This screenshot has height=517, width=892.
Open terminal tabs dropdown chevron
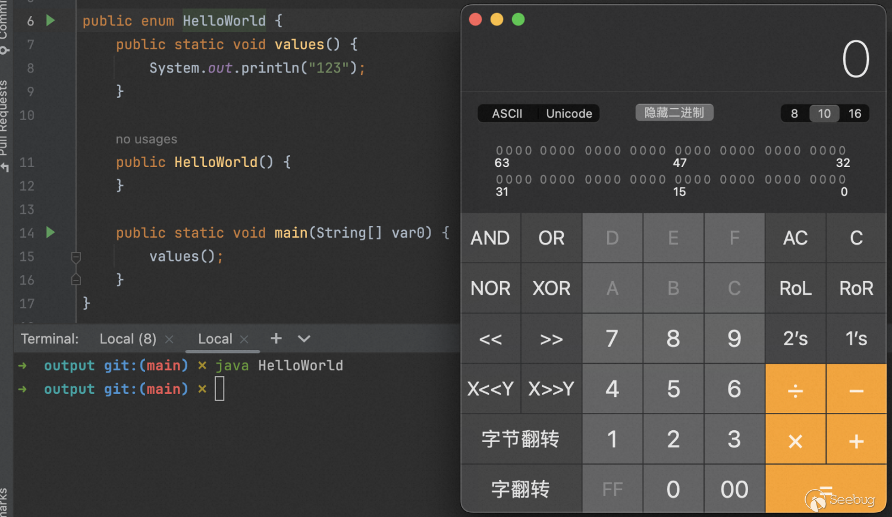(304, 339)
